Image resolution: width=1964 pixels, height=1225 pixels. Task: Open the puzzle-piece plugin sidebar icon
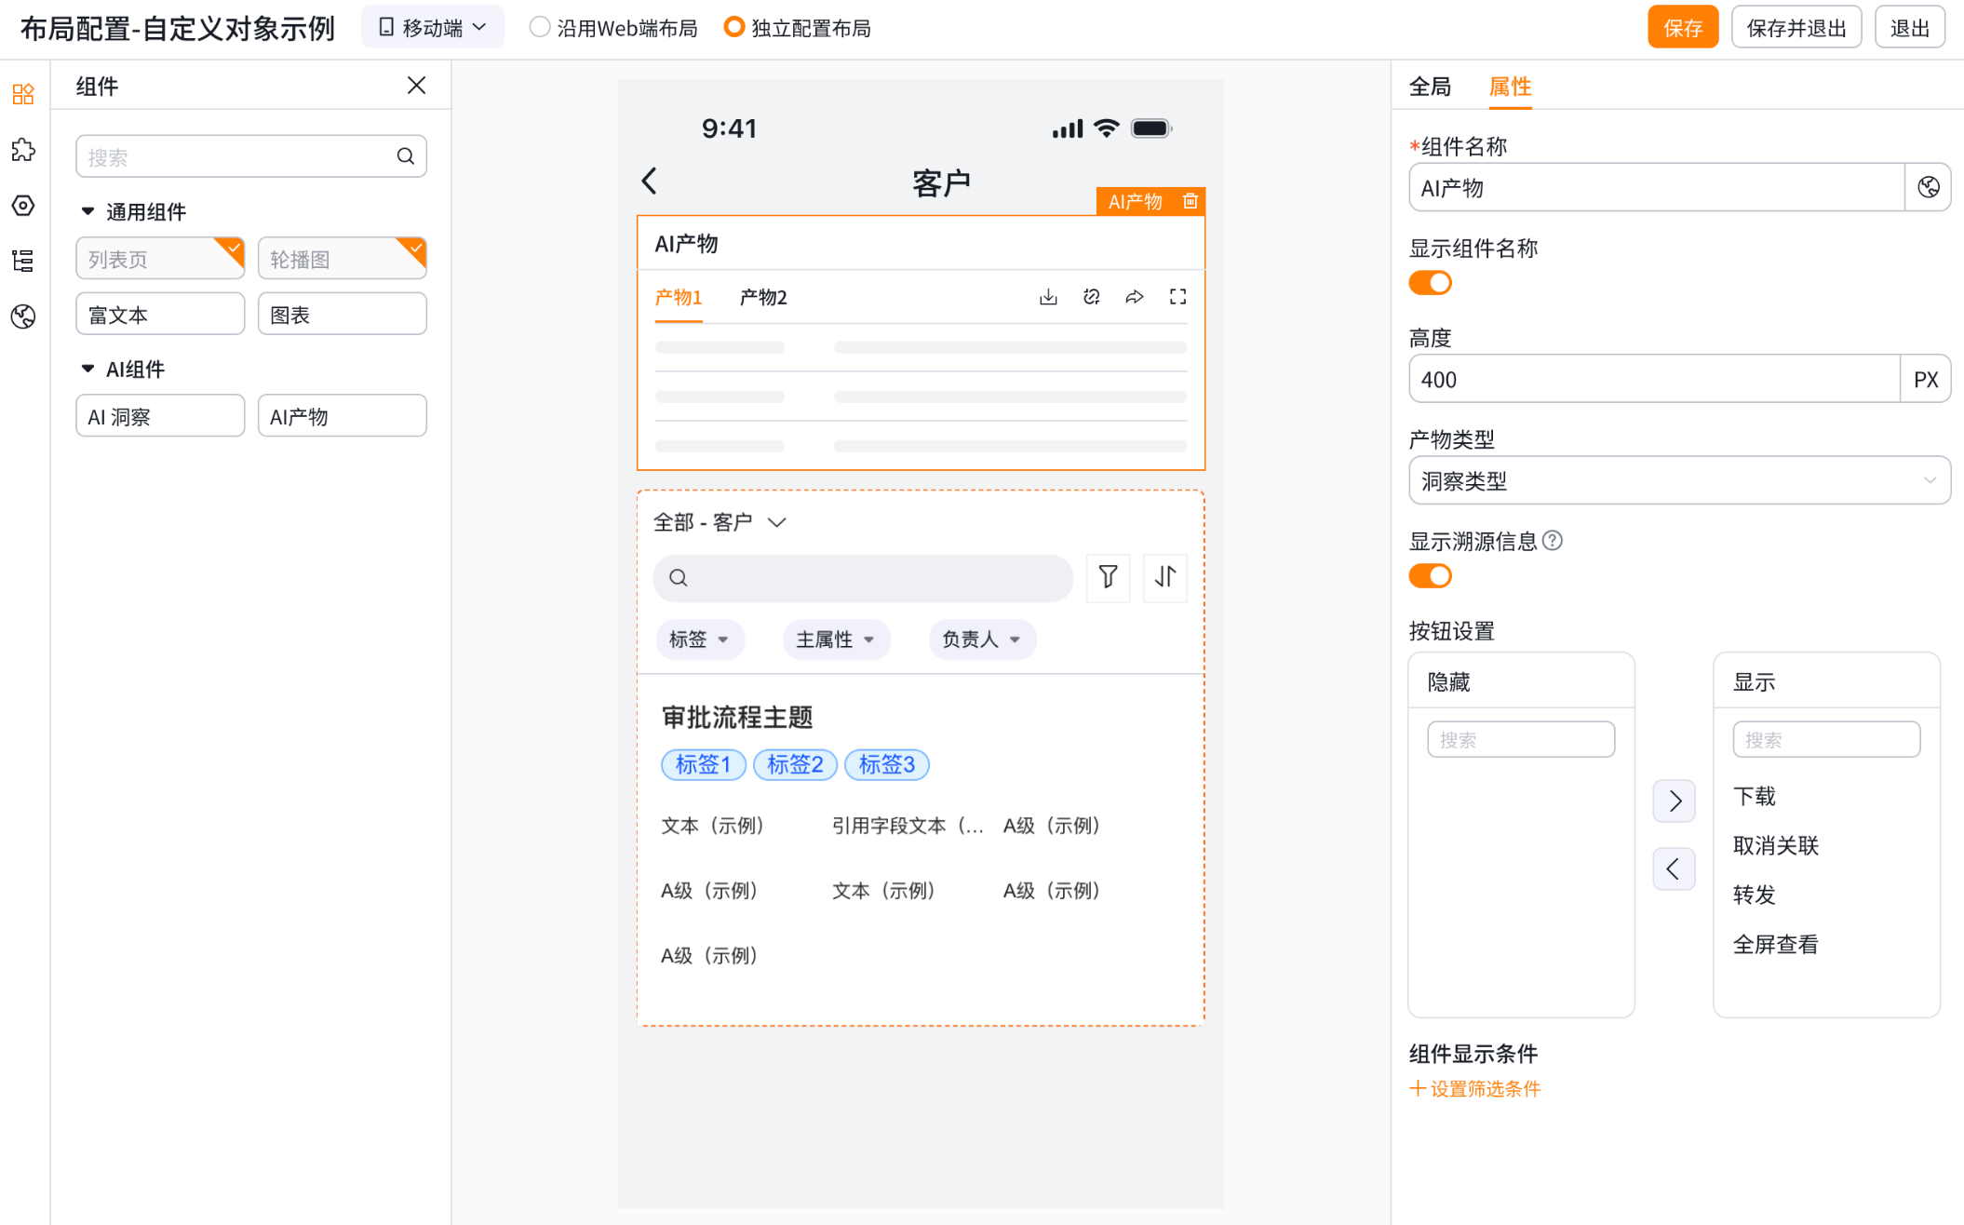tap(23, 150)
